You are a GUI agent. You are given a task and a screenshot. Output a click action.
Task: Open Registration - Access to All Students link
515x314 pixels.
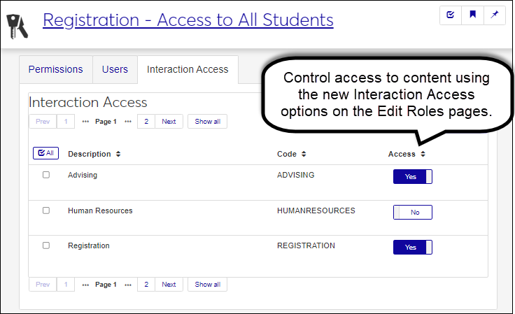[188, 20]
